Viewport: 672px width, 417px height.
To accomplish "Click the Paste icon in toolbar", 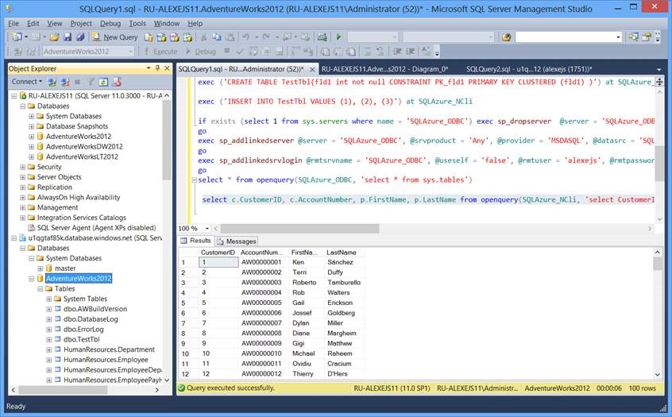I will (x=230, y=37).
